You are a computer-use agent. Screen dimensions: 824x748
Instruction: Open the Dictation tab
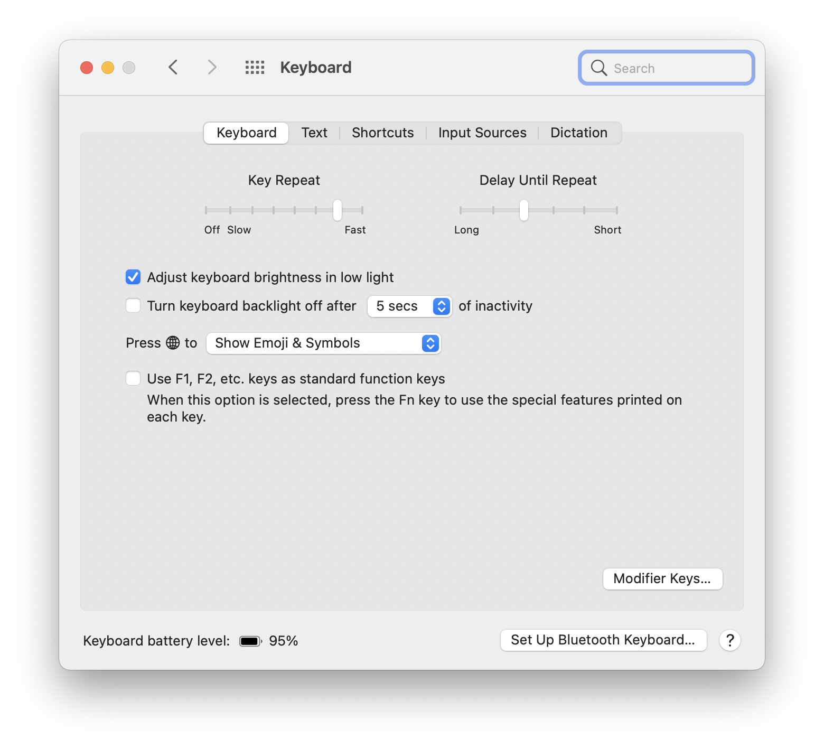[579, 133]
